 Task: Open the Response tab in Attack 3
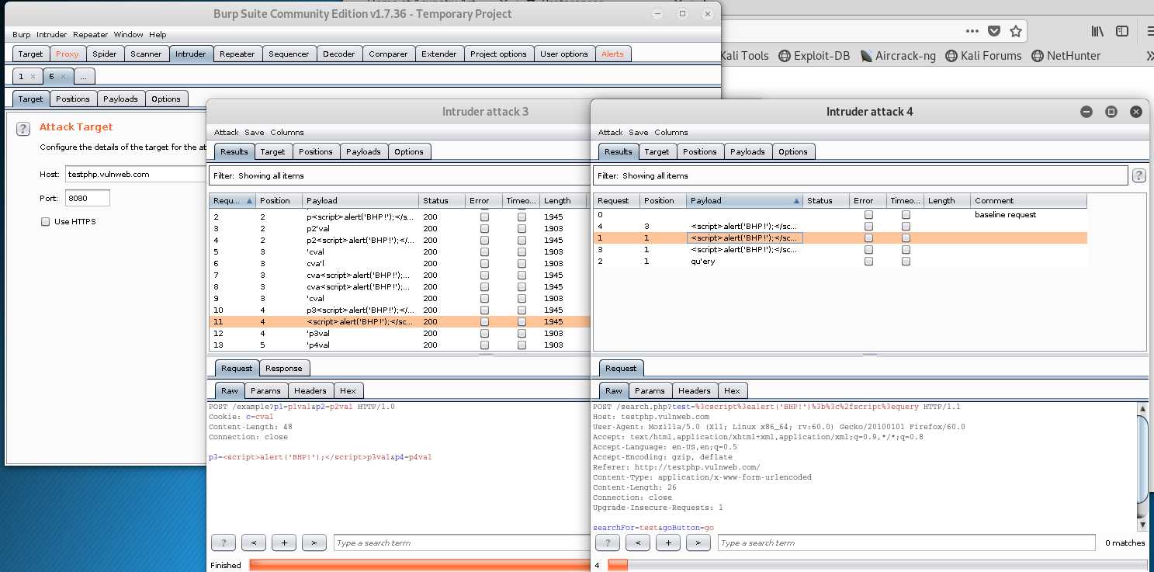[284, 368]
